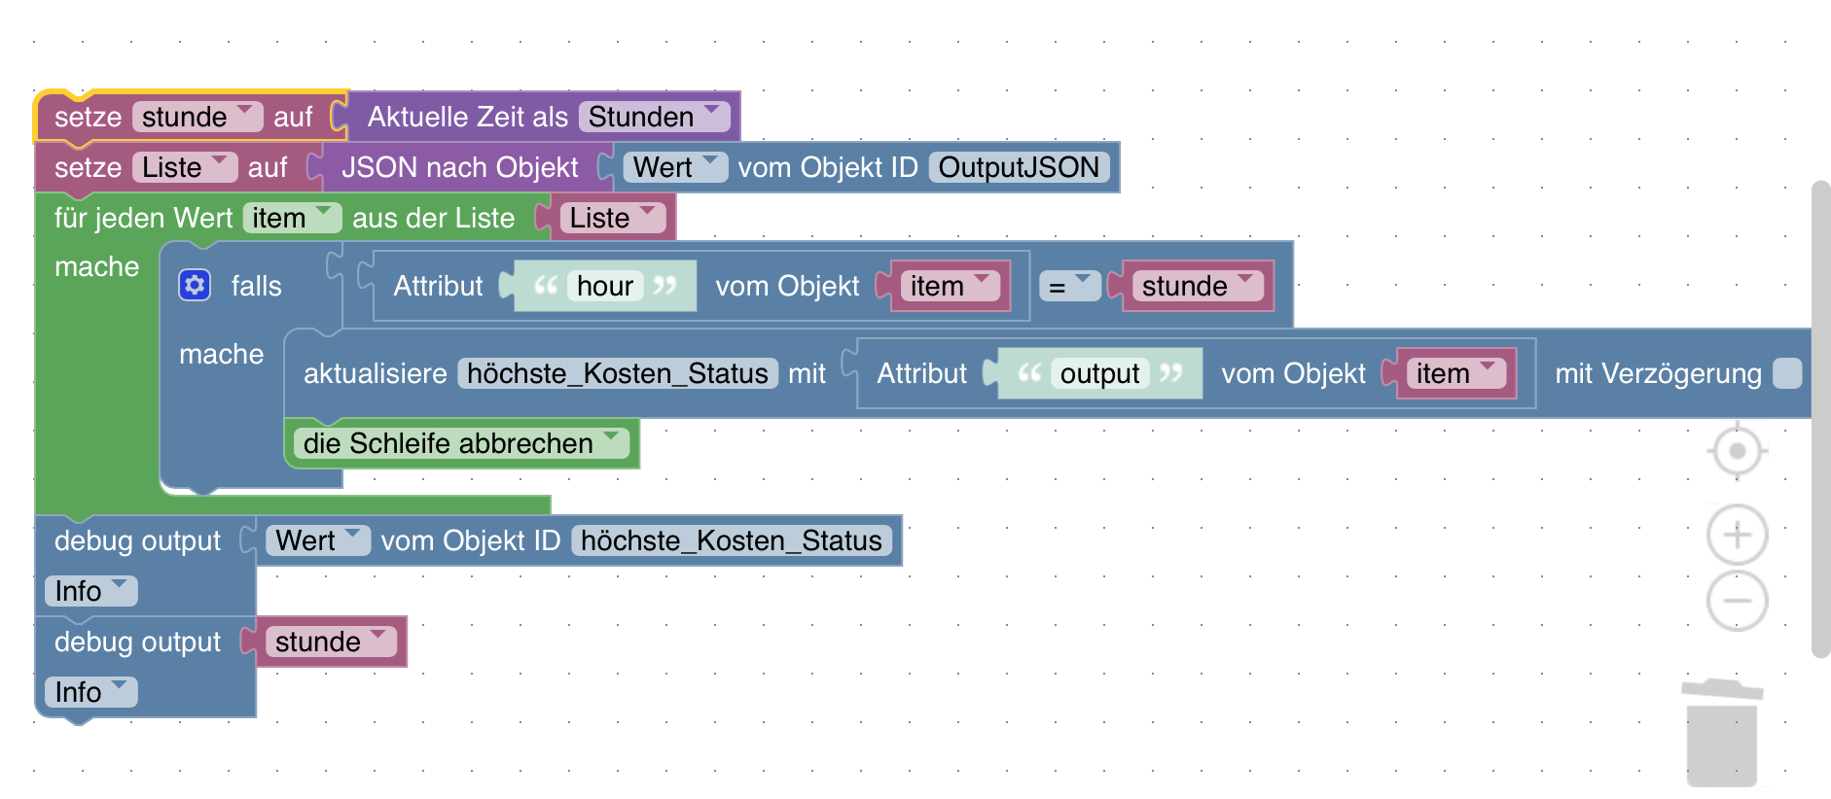Screen dimensions: 1831x799
Task: Click the trash can icon
Action: click(1721, 732)
